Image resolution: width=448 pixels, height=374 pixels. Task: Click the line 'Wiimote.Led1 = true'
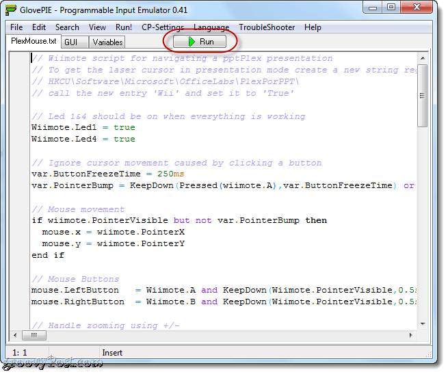tap(83, 127)
